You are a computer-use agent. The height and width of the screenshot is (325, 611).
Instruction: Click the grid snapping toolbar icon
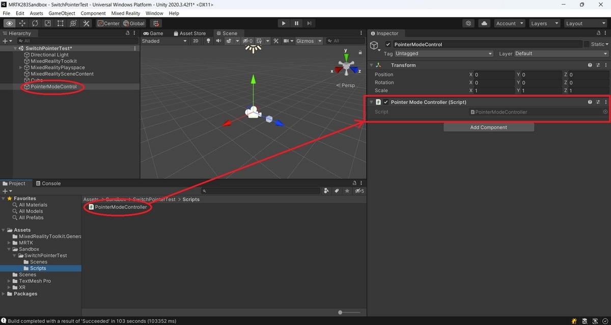pos(156,23)
